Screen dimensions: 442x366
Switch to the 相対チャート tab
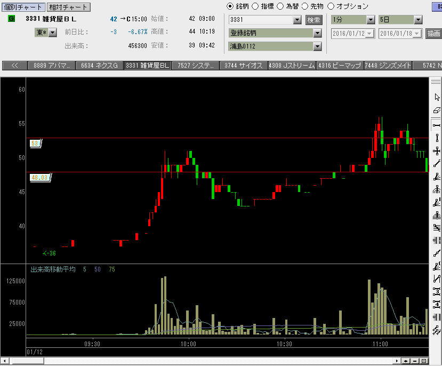coord(68,7)
